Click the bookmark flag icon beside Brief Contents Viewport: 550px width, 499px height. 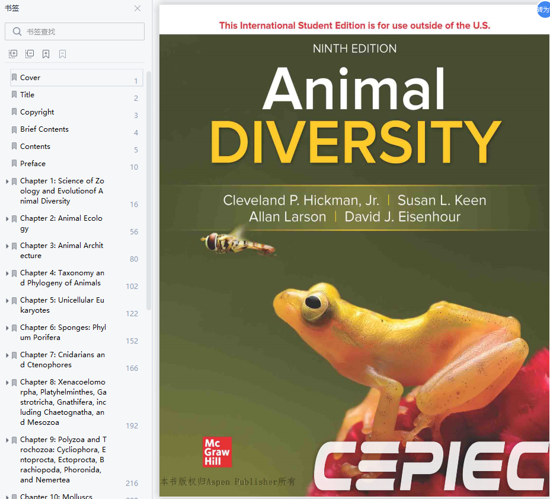[14, 129]
